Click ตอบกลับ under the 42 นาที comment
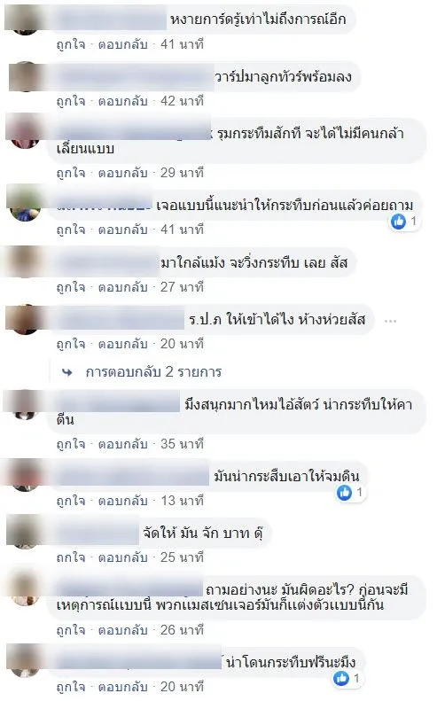The image size is (437, 701). pos(122,101)
